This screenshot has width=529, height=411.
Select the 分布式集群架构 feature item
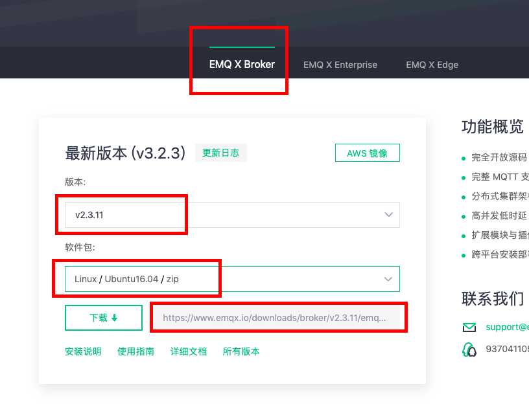pos(500,196)
